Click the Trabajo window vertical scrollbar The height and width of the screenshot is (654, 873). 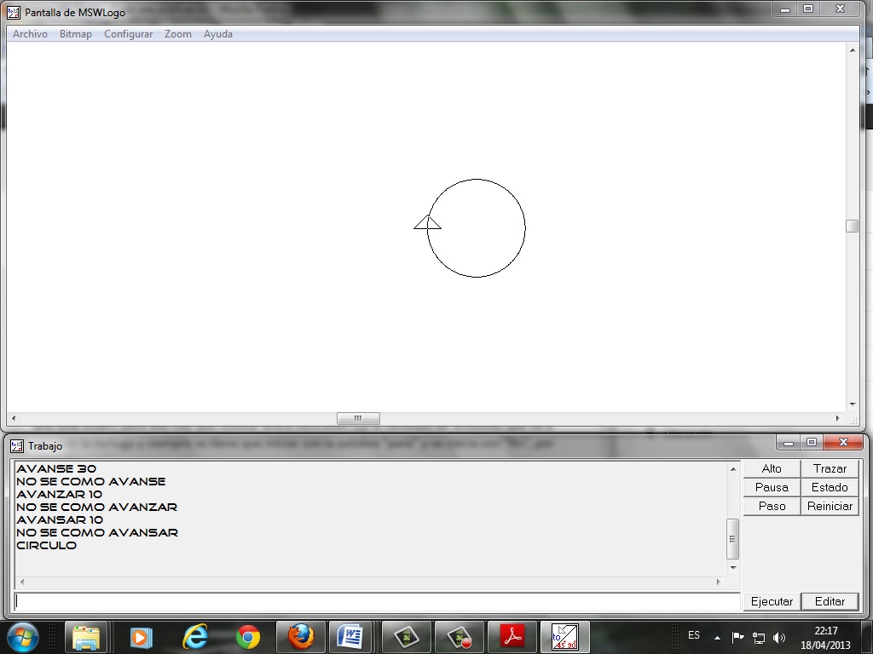coord(732,536)
